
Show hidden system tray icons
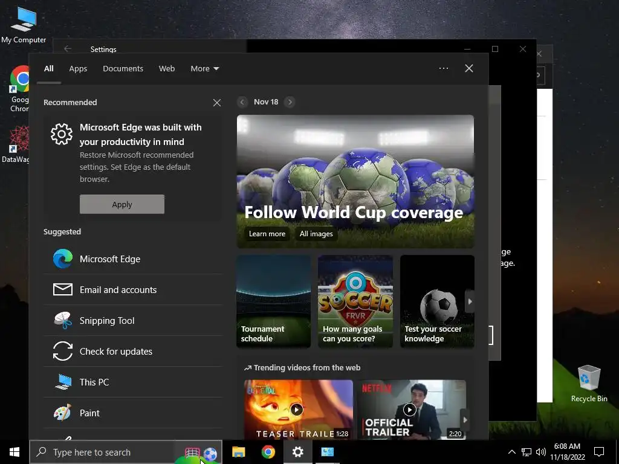511,452
